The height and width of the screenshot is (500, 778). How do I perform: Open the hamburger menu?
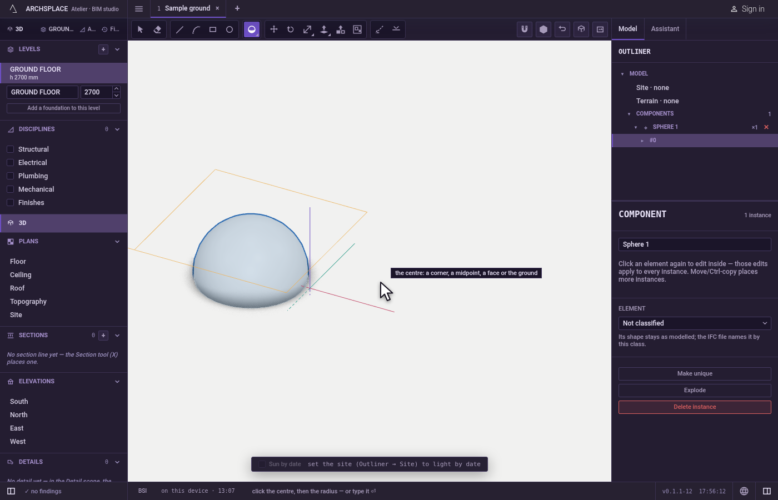click(x=139, y=9)
